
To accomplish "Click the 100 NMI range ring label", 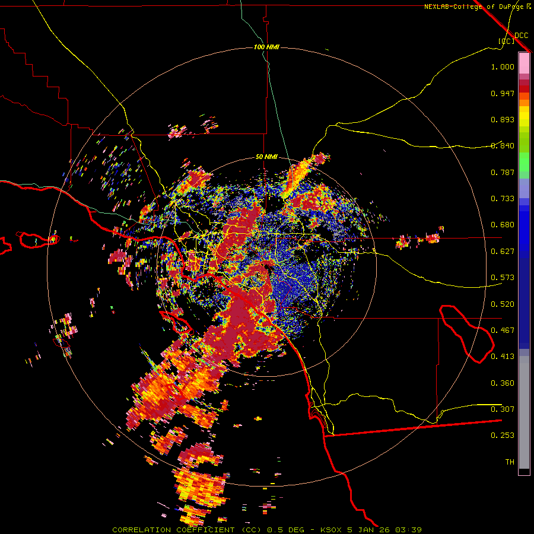I will (266, 47).
